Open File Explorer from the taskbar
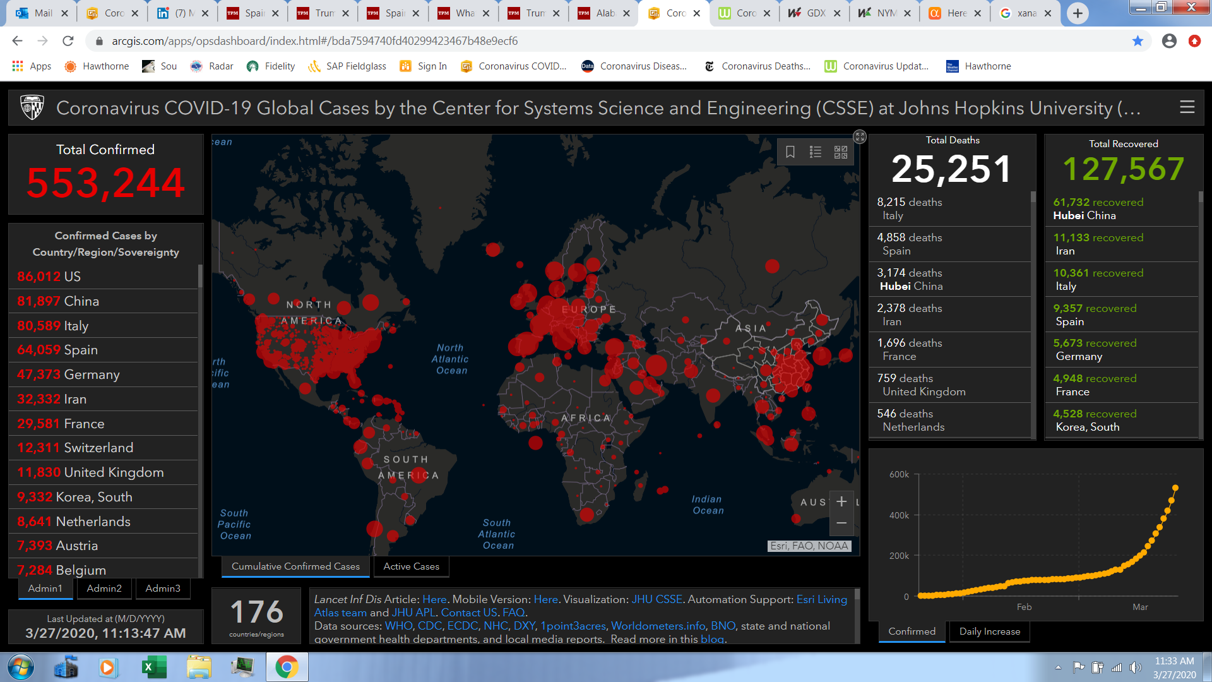This screenshot has height=682, width=1212. coord(199,667)
